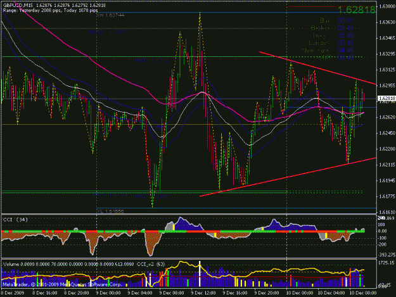Click the 04:46 session clock value
This screenshot has height=297, width=396.
tap(345, 50)
